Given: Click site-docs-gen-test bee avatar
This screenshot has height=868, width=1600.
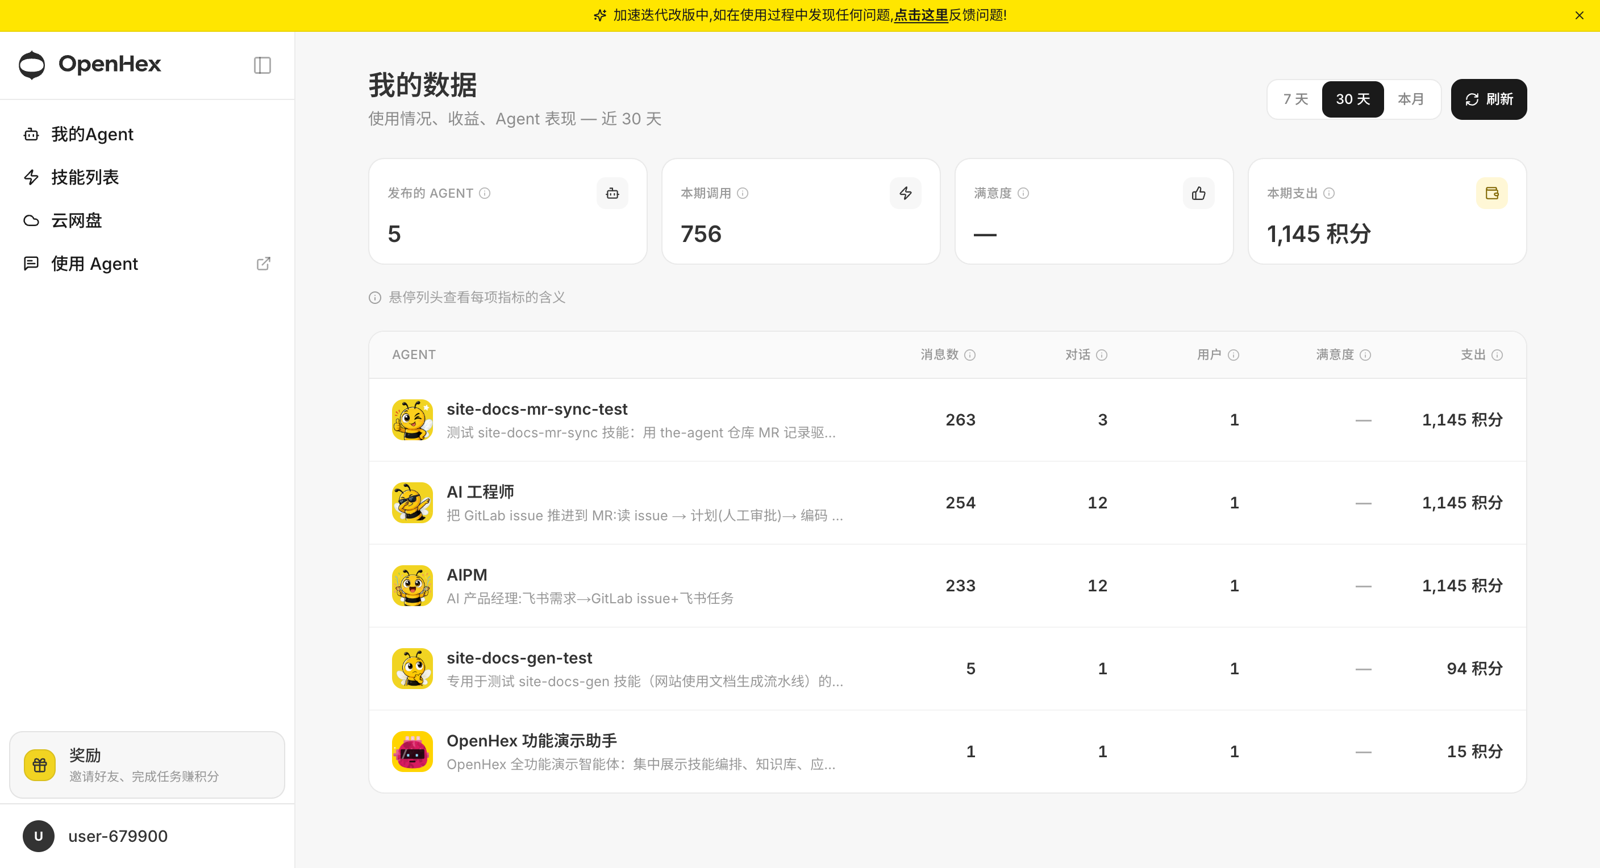Looking at the screenshot, I should click(x=413, y=669).
